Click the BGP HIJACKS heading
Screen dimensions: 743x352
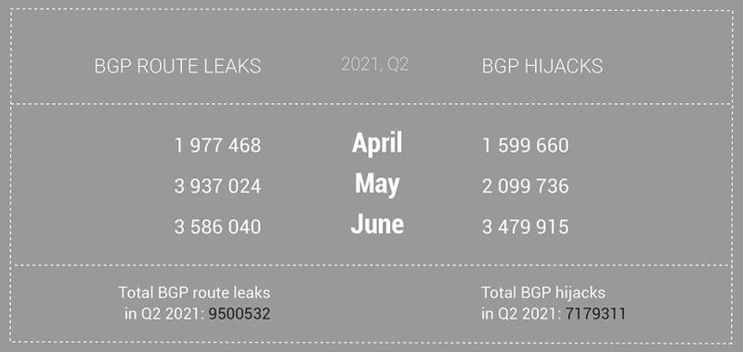[x=542, y=66]
